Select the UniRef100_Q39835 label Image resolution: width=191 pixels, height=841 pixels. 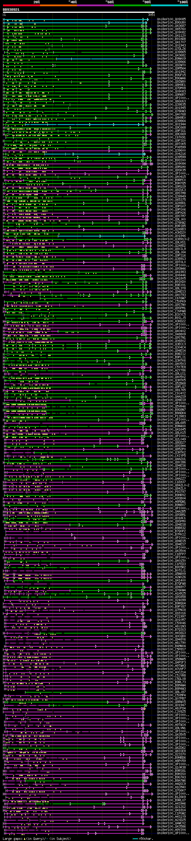171,104
